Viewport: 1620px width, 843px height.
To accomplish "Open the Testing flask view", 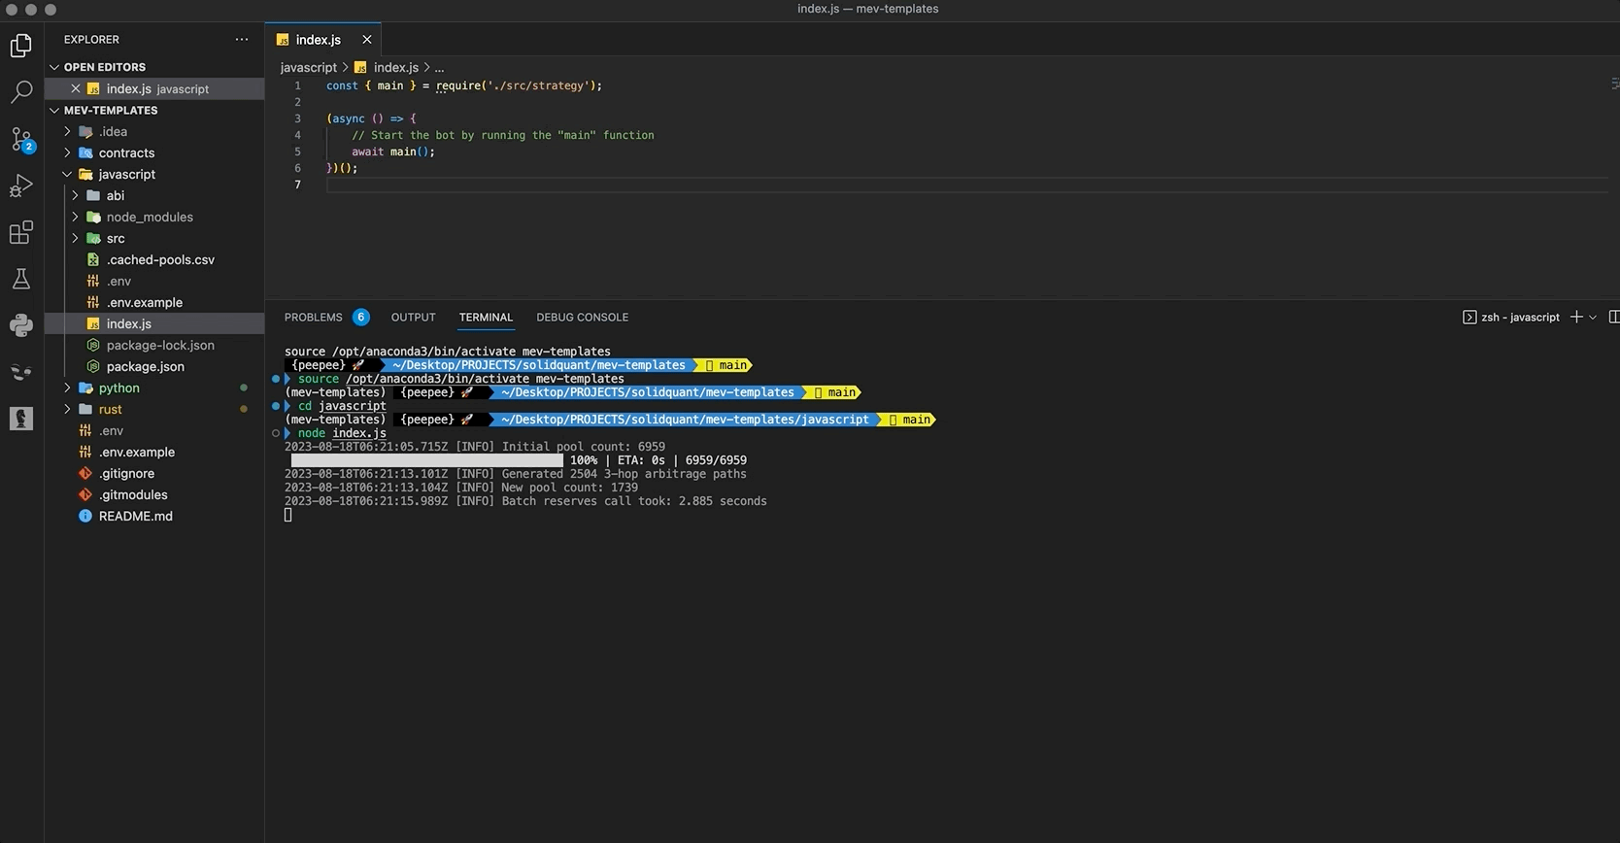I will coord(21,279).
